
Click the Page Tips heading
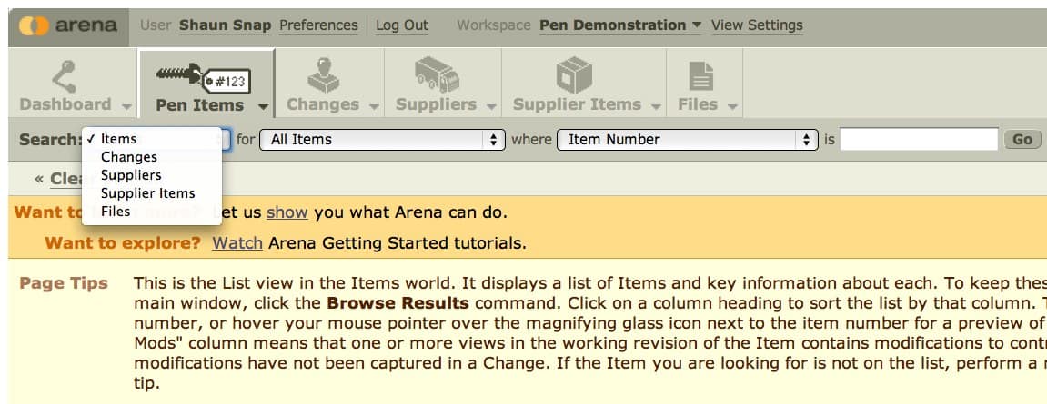(64, 283)
